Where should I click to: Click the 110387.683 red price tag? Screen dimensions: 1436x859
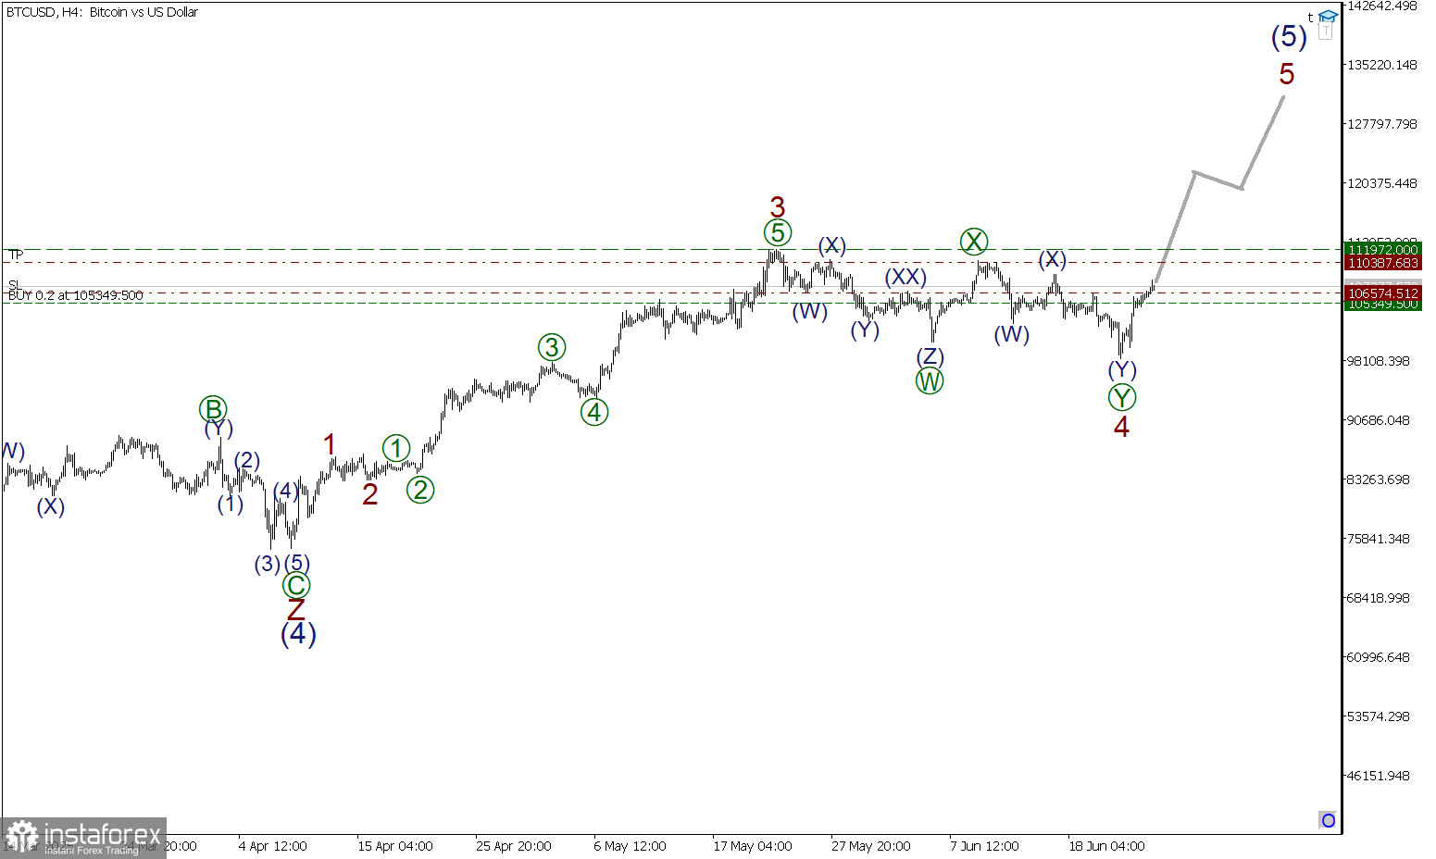(x=1383, y=263)
